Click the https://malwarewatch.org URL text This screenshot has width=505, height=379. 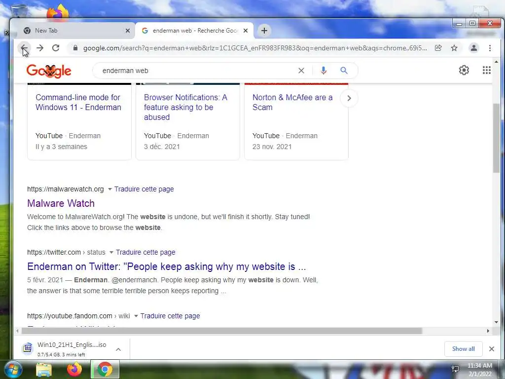pos(66,189)
